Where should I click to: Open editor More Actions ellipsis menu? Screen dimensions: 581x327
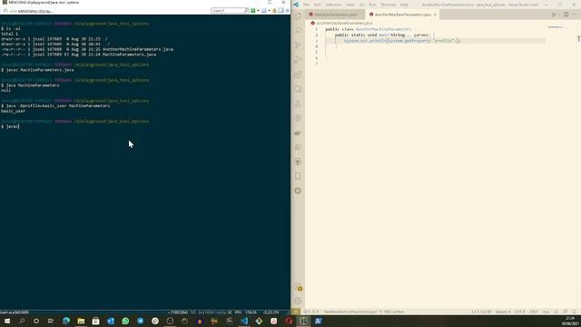click(x=575, y=15)
